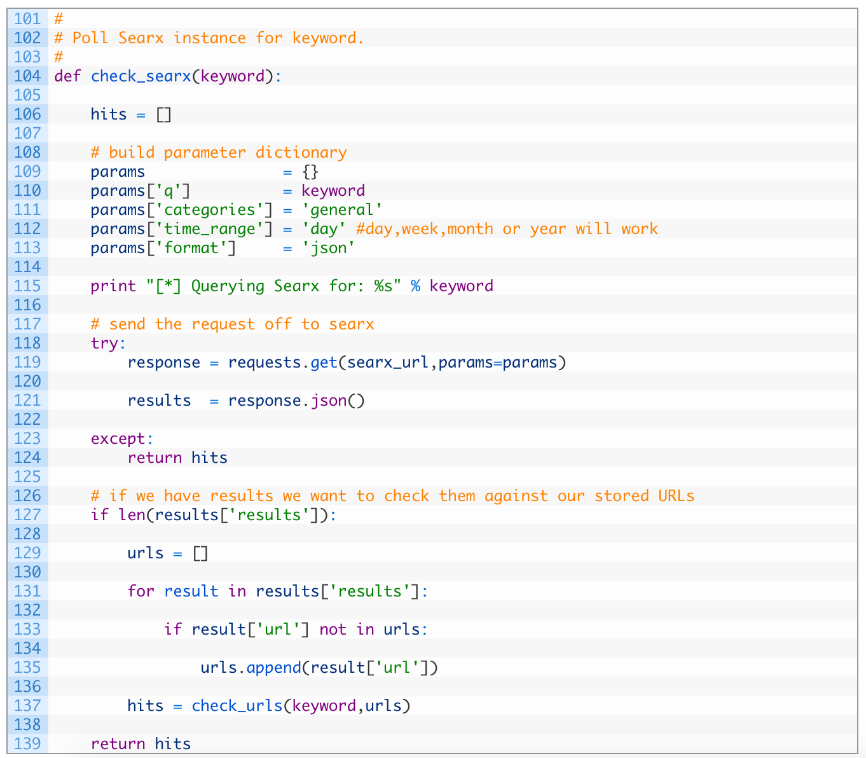Click the print "[*] Querying Searx for: %s" statement
866x758 pixels.
click(292, 286)
